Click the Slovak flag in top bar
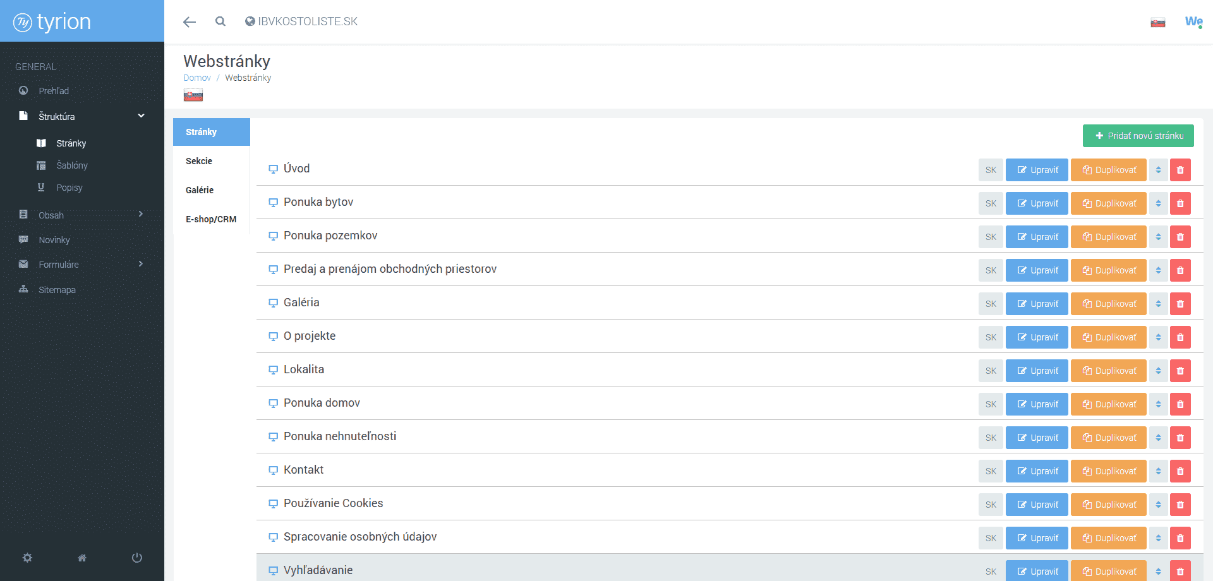This screenshot has height=581, width=1213. pyautogui.click(x=1157, y=23)
